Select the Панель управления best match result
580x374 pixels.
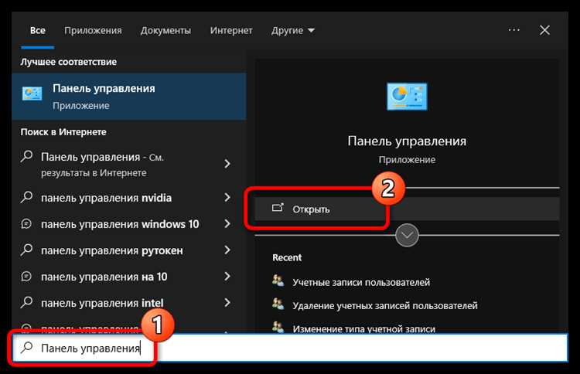point(129,97)
